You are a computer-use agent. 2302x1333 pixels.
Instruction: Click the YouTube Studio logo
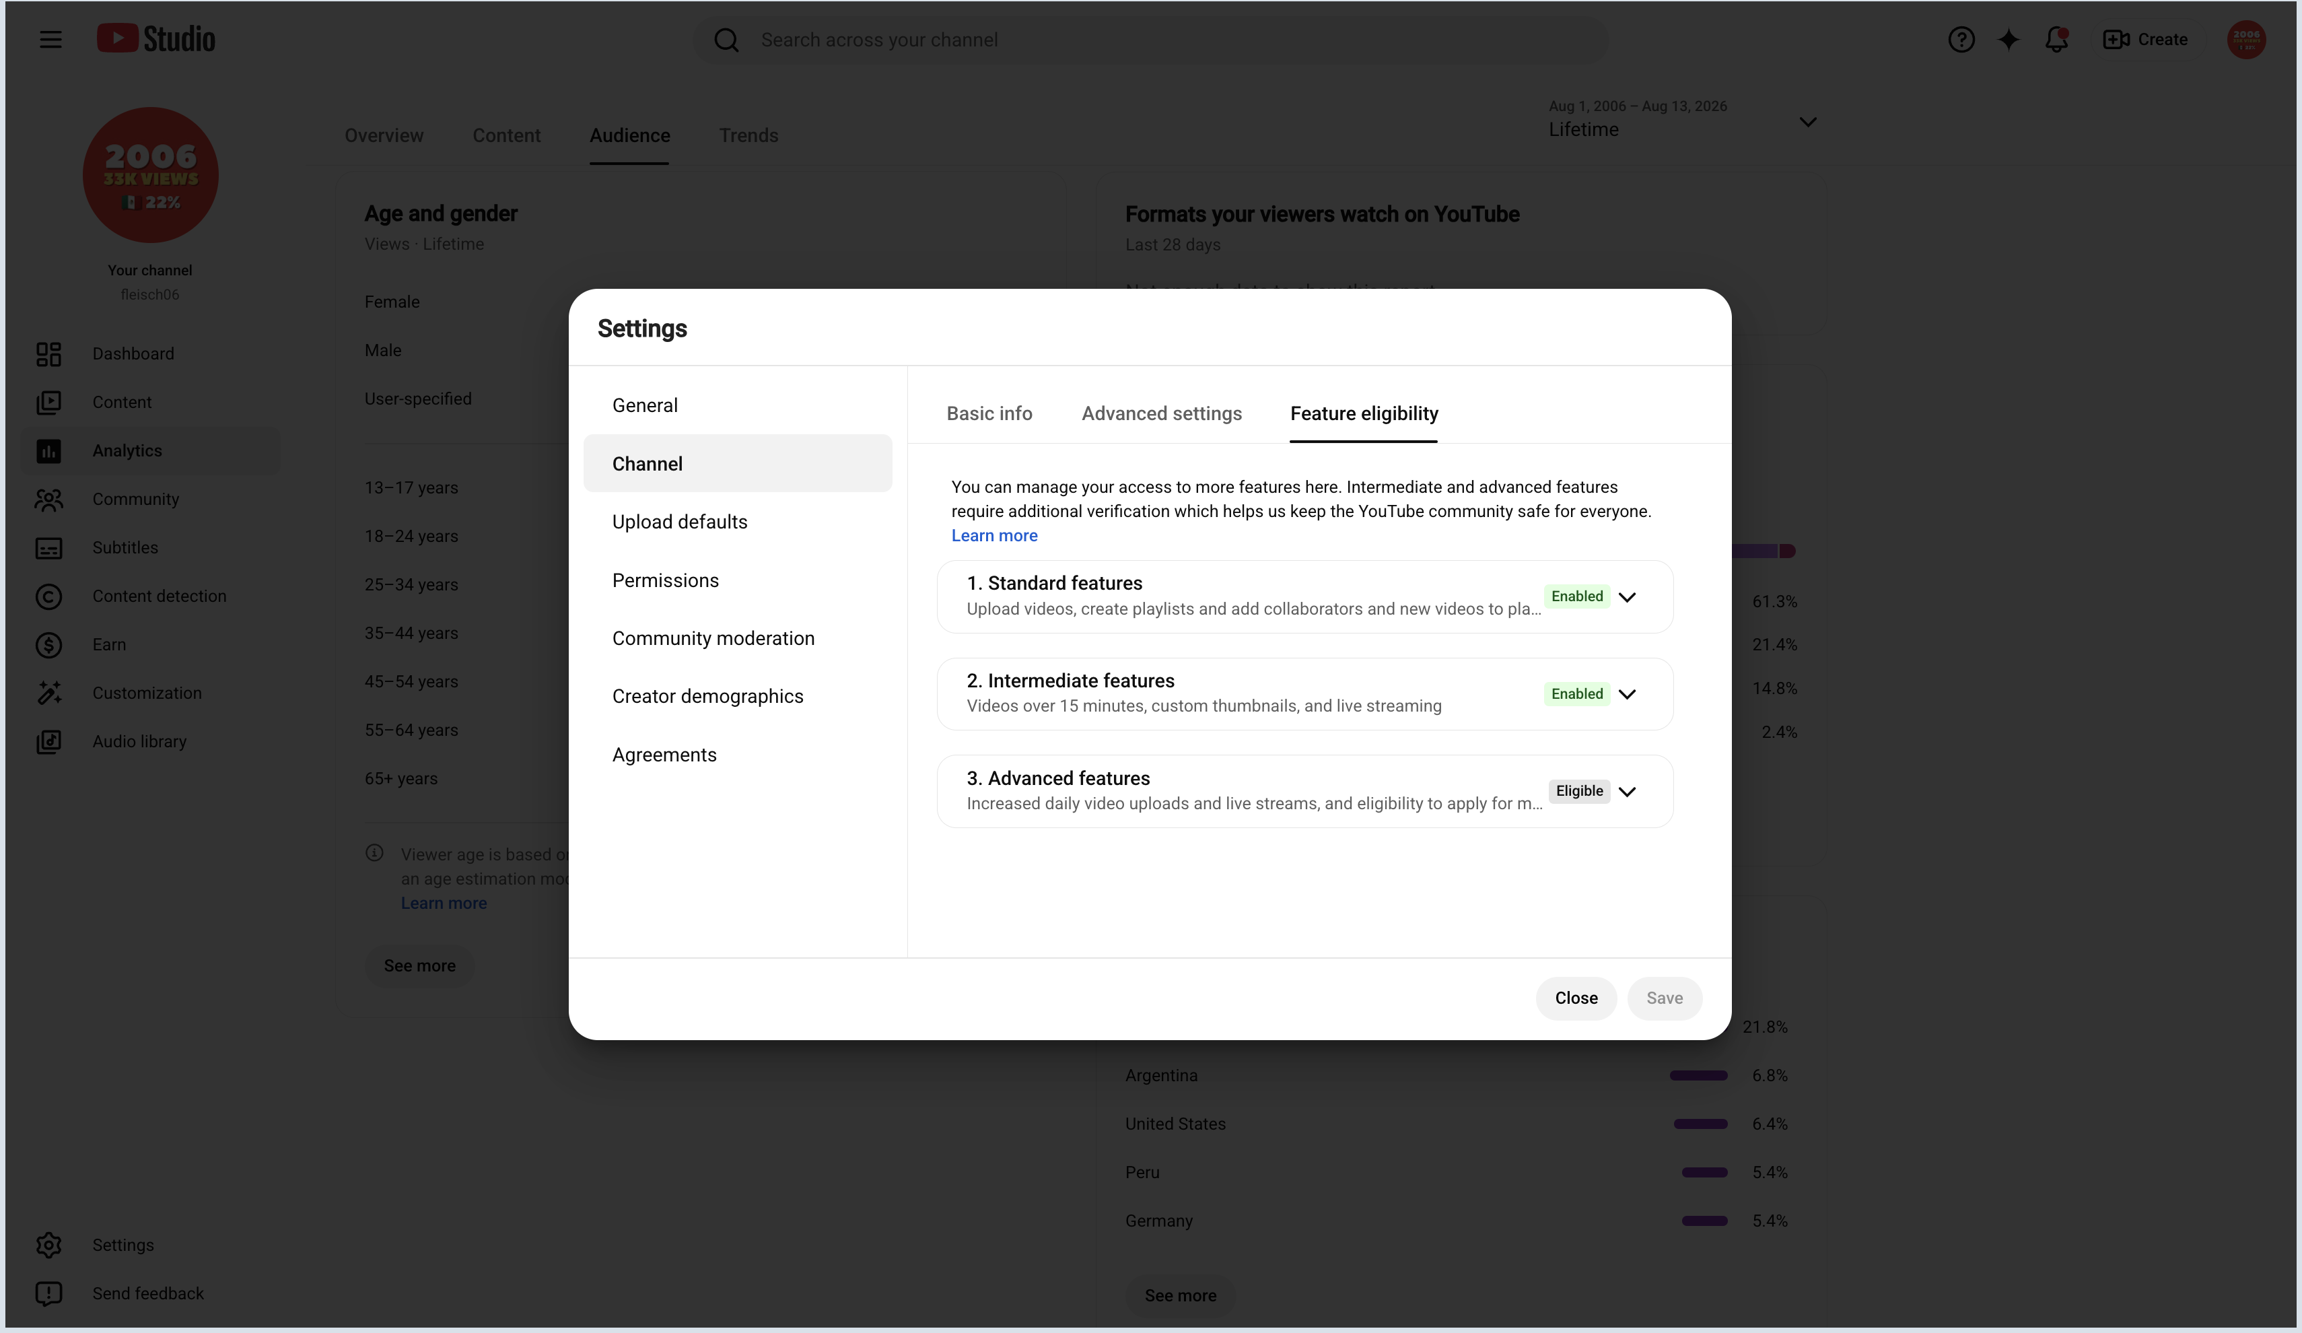click(x=156, y=38)
